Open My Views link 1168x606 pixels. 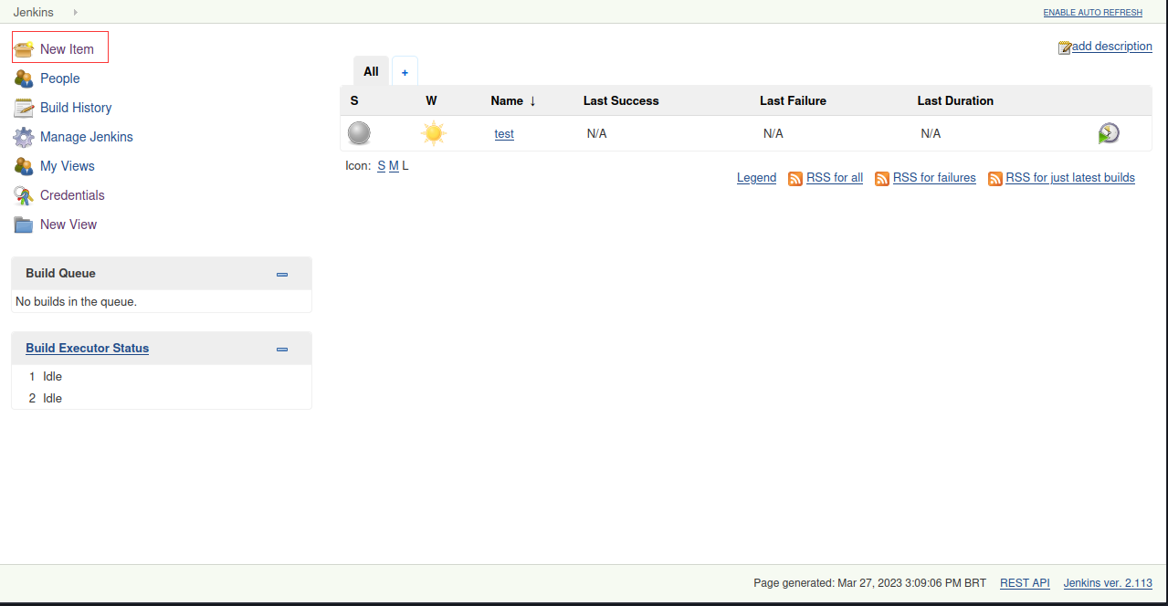click(68, 166)
